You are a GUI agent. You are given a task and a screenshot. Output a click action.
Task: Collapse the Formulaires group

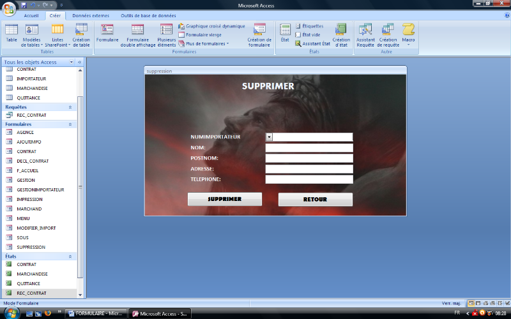point(70,124)
